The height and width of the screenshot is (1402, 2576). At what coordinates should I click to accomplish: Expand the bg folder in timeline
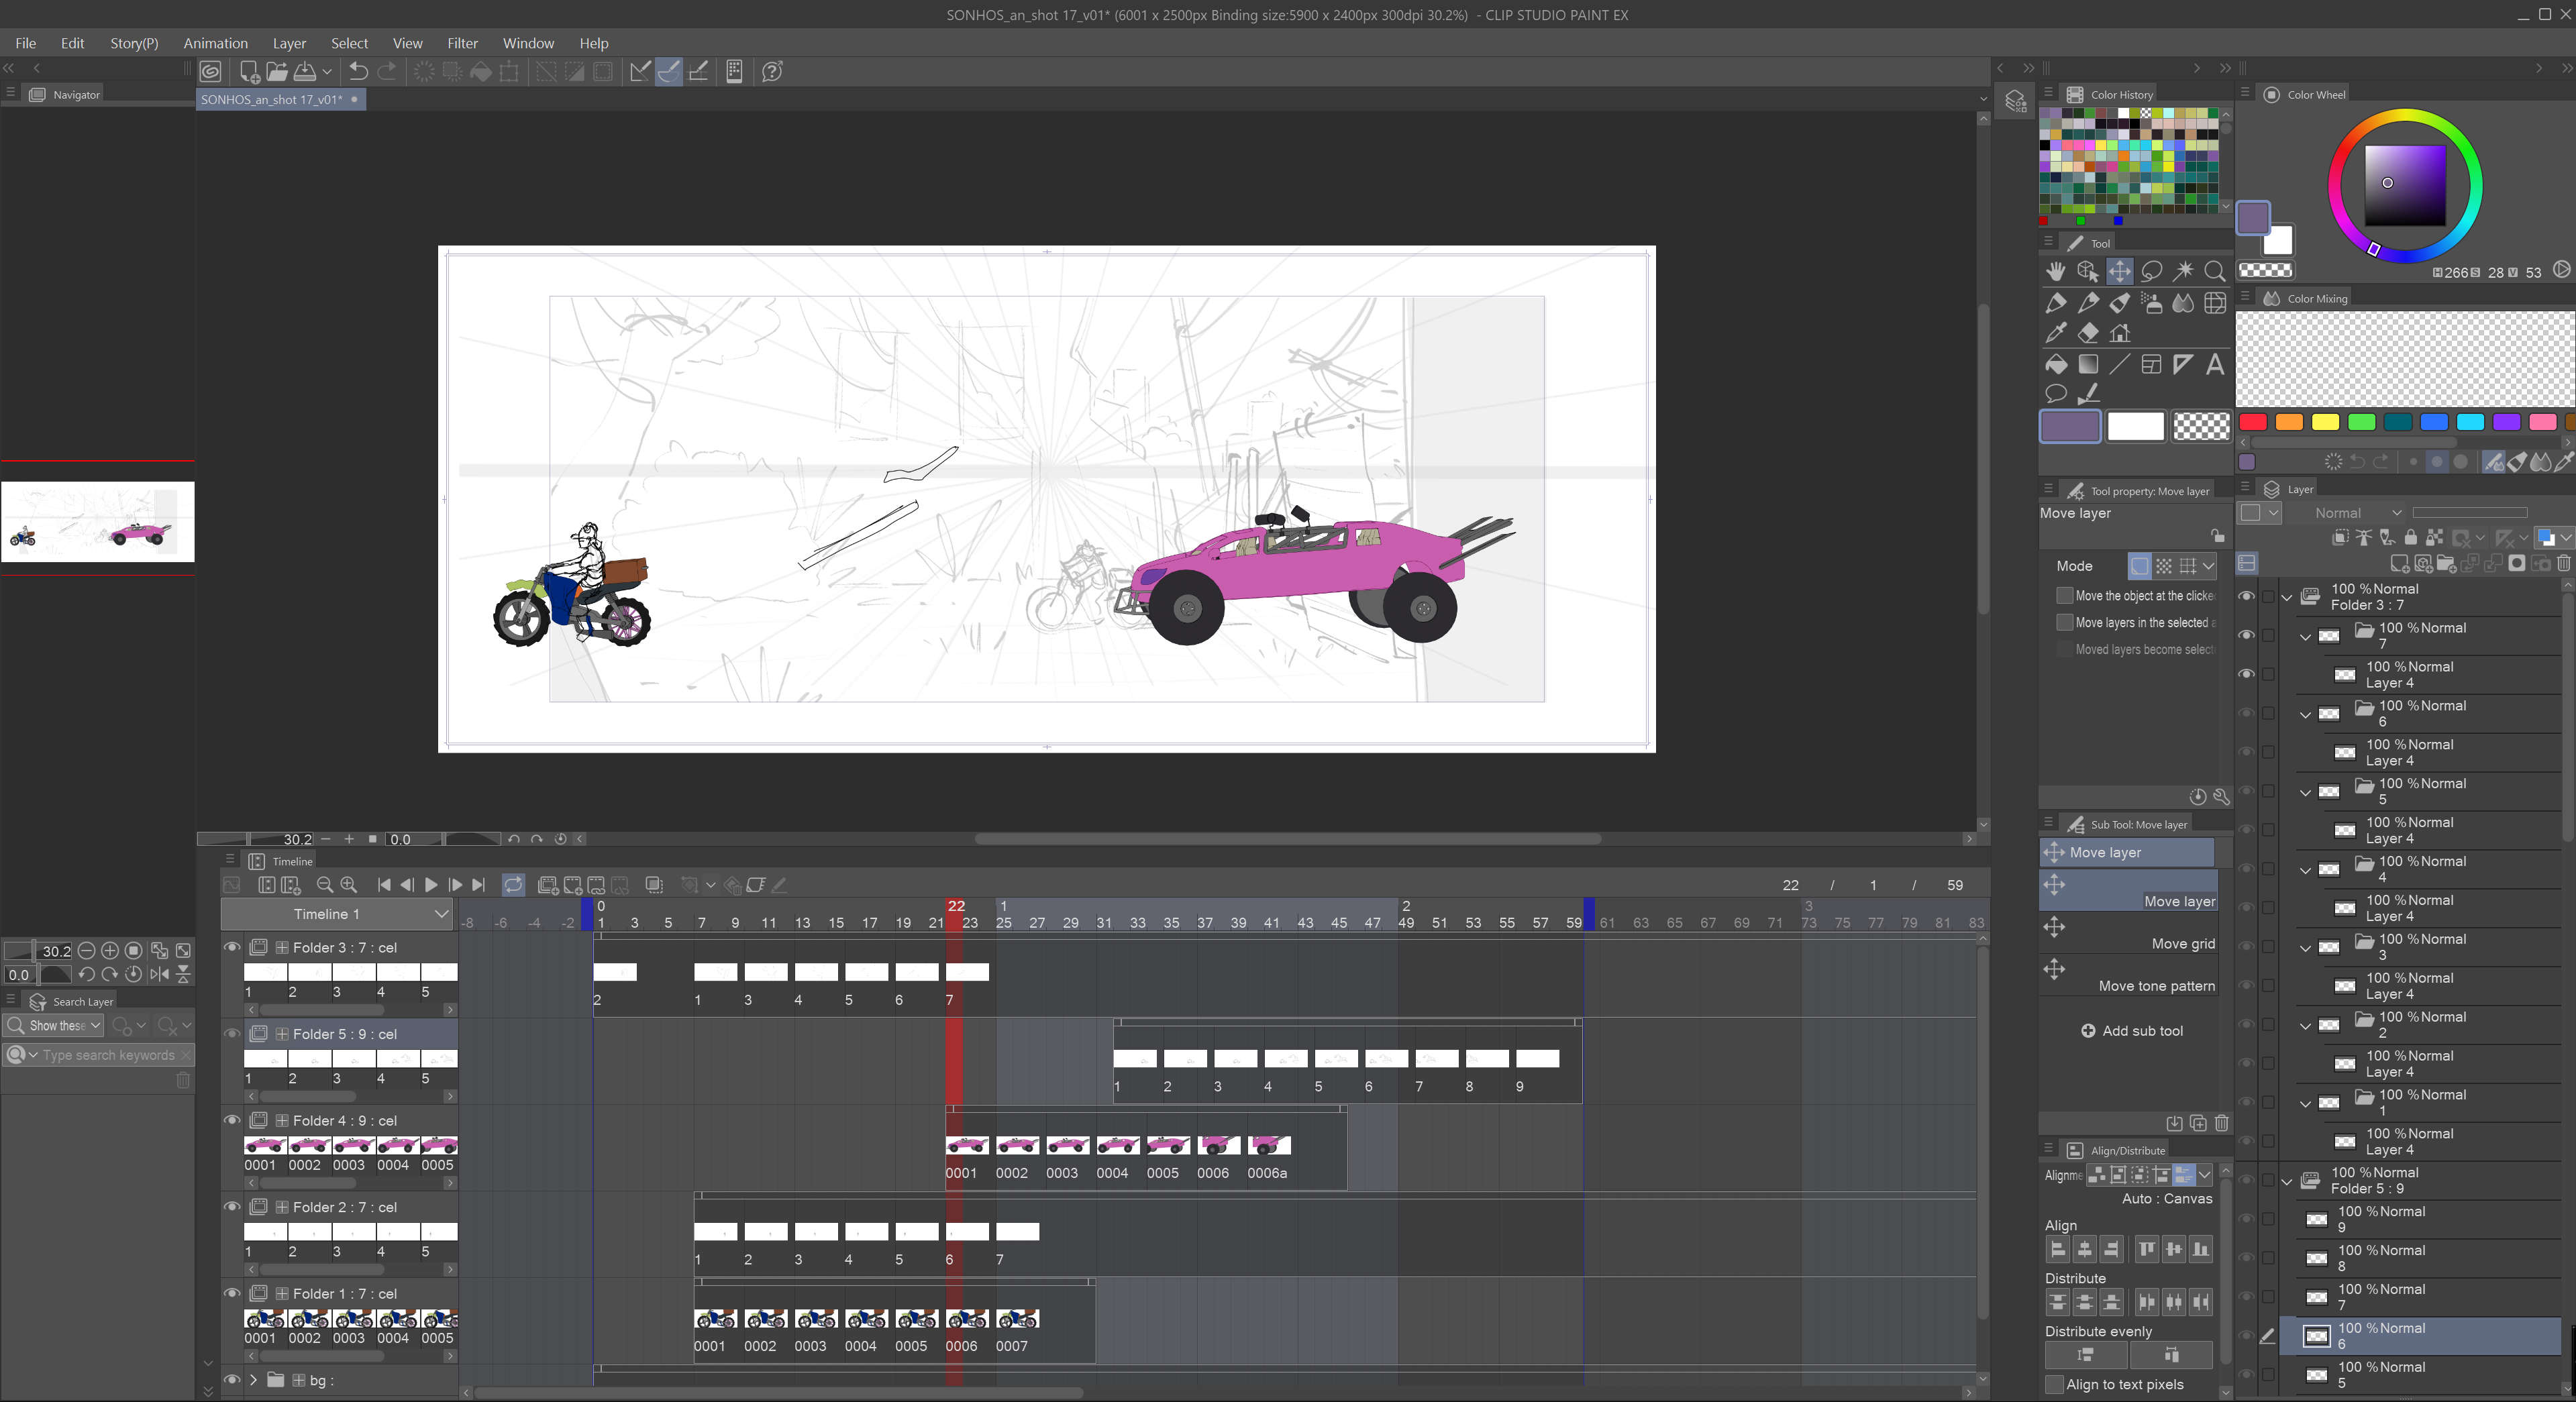pyautogui.click(x=254, y=1380)
